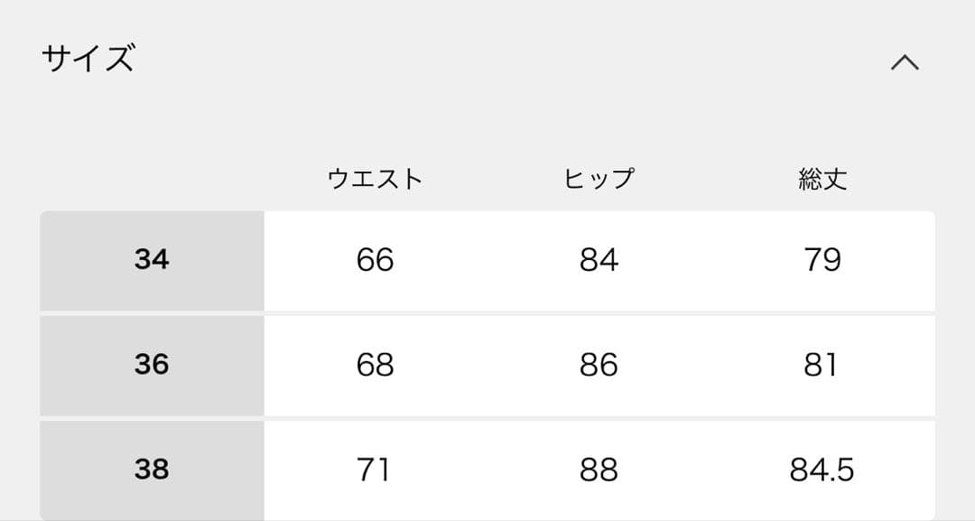
Task: Click the size 38 row header
Action: 152,470
